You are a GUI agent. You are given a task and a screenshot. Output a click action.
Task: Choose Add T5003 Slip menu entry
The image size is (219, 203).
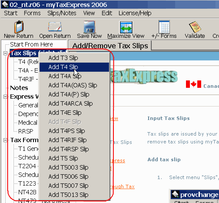pyautogui.click(x=74, y=167)
